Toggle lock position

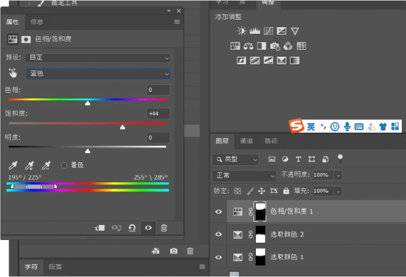tap(262, 191)
